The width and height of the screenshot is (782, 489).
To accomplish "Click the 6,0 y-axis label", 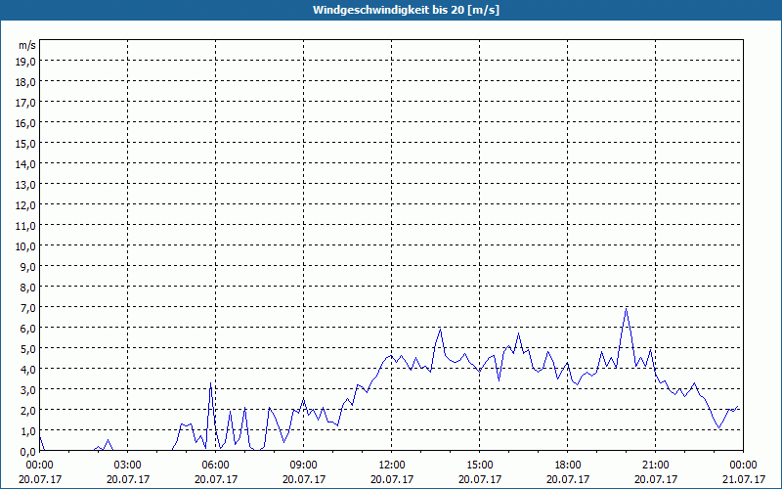I will coord(27,329).
